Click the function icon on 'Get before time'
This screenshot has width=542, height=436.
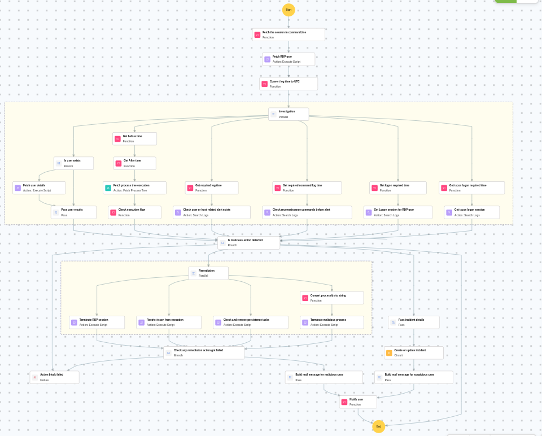pos(117,138)
